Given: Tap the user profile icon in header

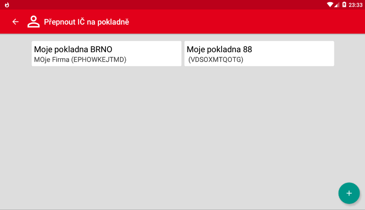Looking at the screenshot, I should (34, 22).
